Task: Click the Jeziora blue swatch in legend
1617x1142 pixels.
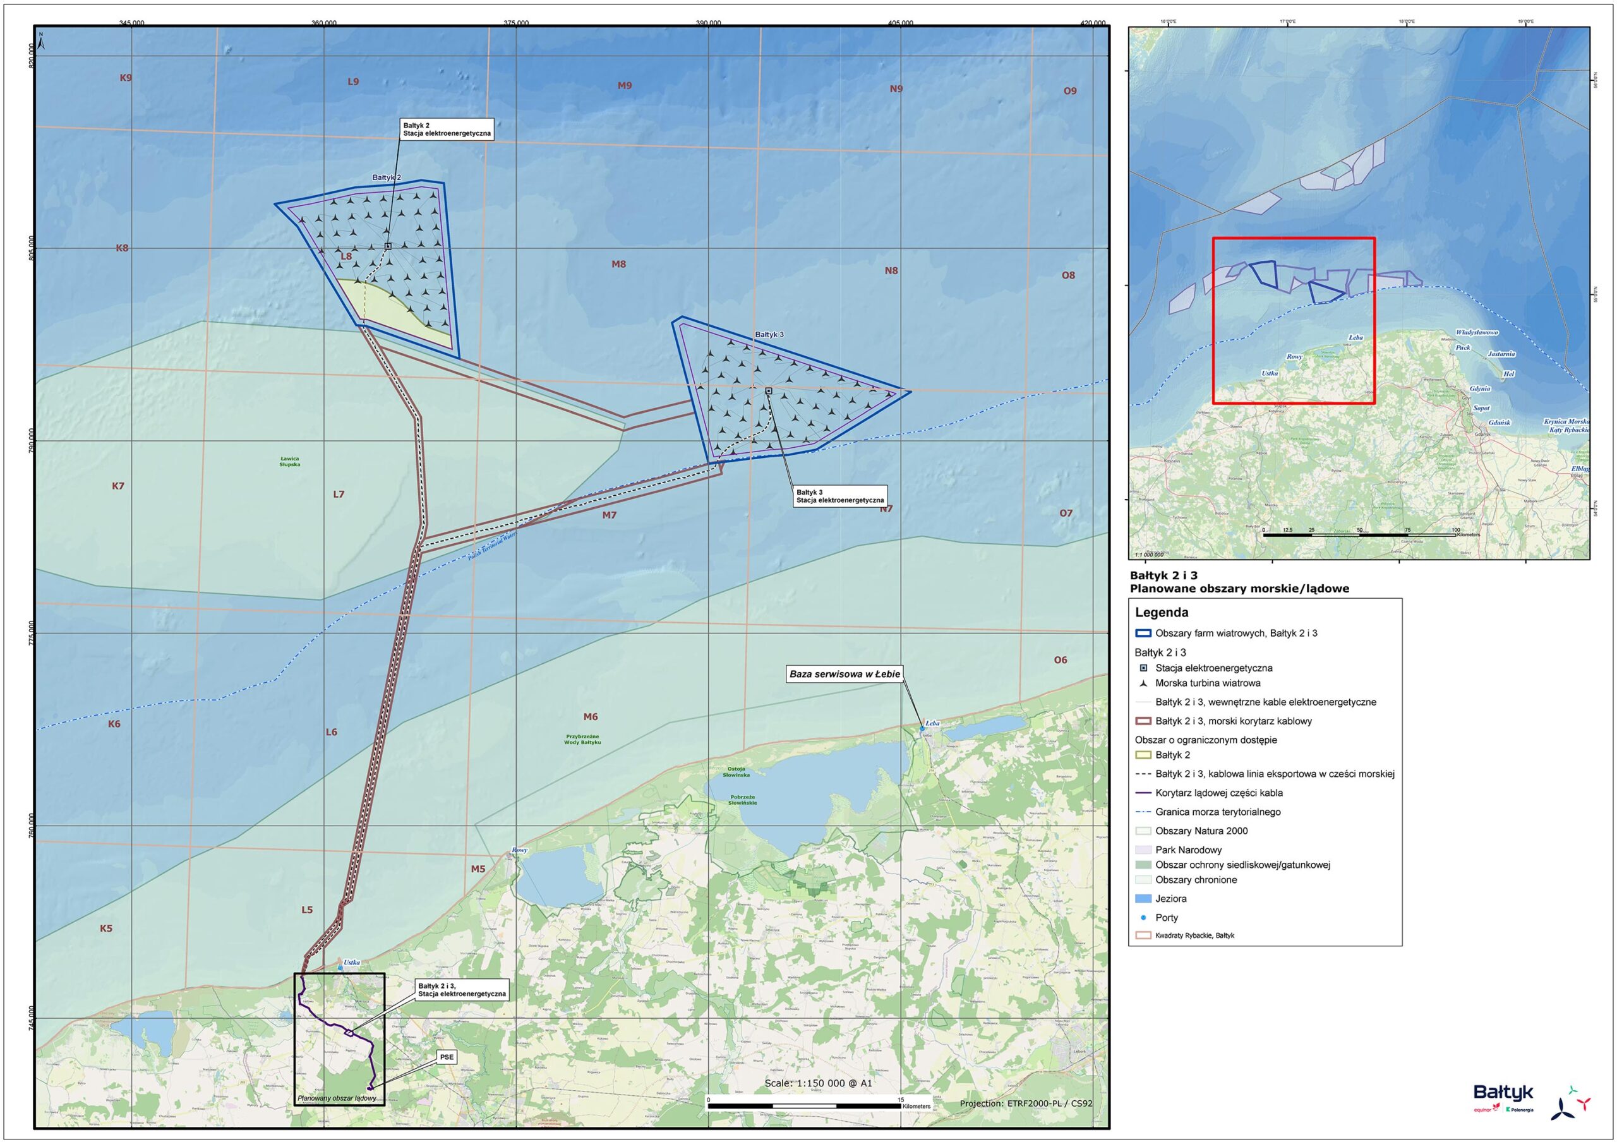Action: coord(1144,898)
